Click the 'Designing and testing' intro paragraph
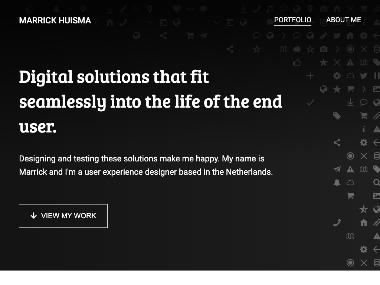 [x=146, y=165]
